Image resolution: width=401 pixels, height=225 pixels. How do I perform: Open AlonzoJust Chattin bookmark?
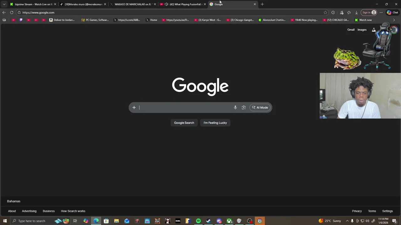pyautogui.click(x=272, y=20)
